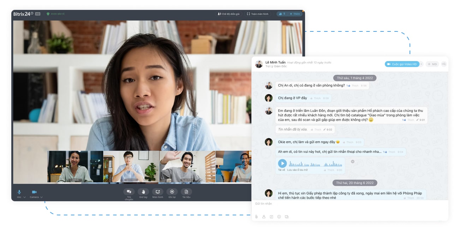The image size is (459, 233).
Task: Click sender avatar beside 'Hi em, thủ tục' message
Action: (x=269, y=193)
